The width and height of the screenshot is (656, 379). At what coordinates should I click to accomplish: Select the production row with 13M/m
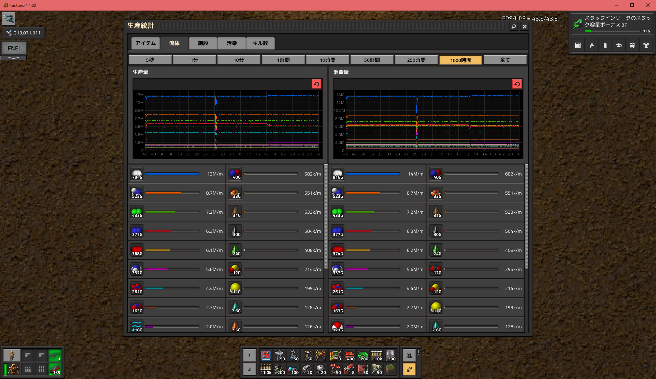(177, 174)
